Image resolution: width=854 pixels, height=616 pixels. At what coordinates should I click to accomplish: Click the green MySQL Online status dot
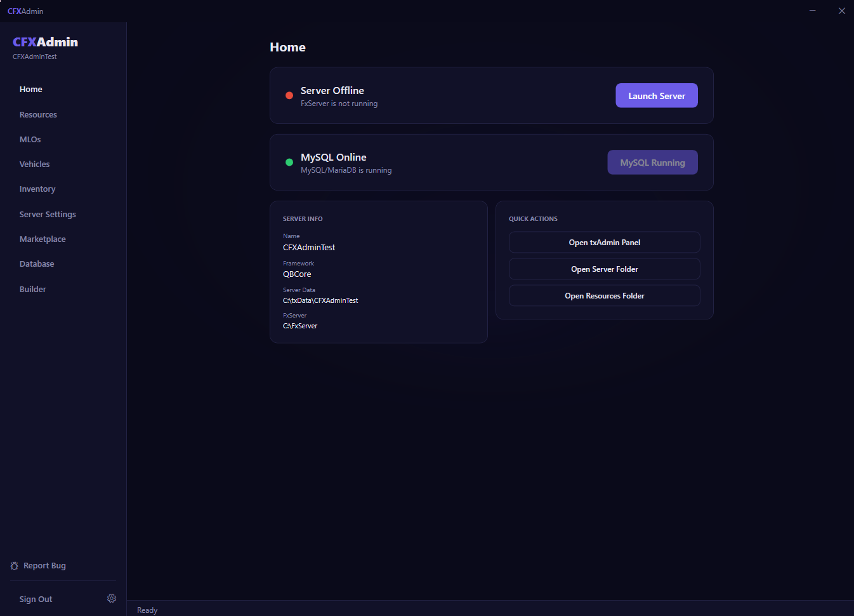click(x=289, y=163)
